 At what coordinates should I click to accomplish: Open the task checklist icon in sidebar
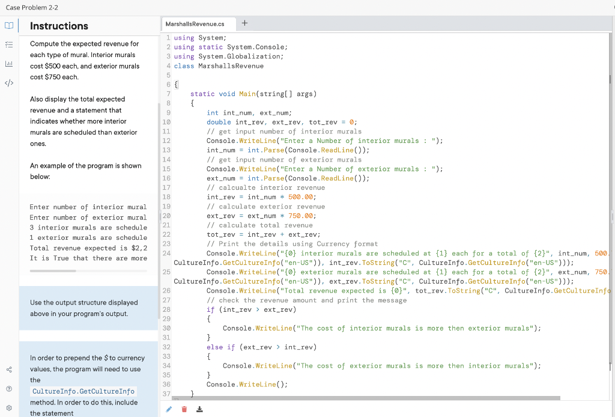click(9, 44)
